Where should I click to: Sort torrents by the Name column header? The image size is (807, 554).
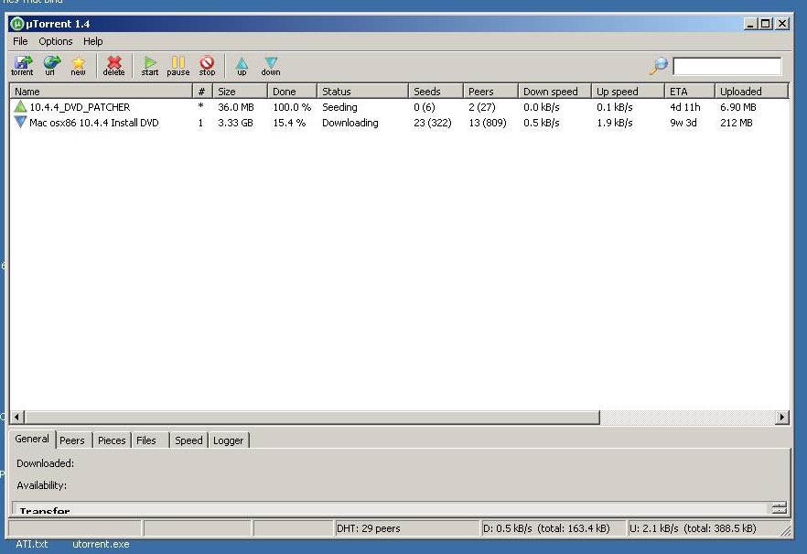101,92
